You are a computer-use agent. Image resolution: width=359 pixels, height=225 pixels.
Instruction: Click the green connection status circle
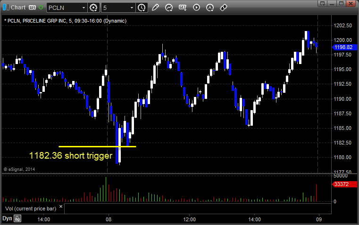[41, 8]
